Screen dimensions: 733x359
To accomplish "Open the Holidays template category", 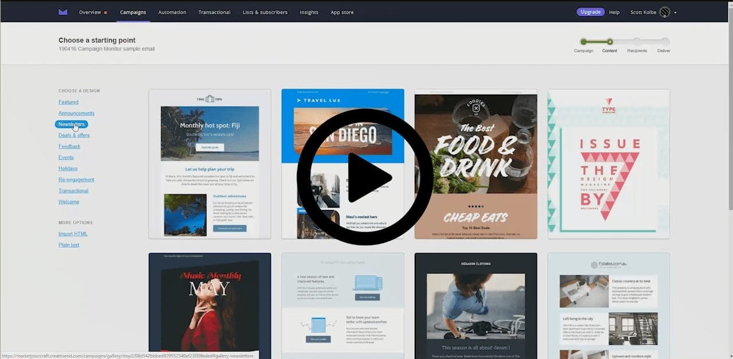I will [x=67, y=168].
